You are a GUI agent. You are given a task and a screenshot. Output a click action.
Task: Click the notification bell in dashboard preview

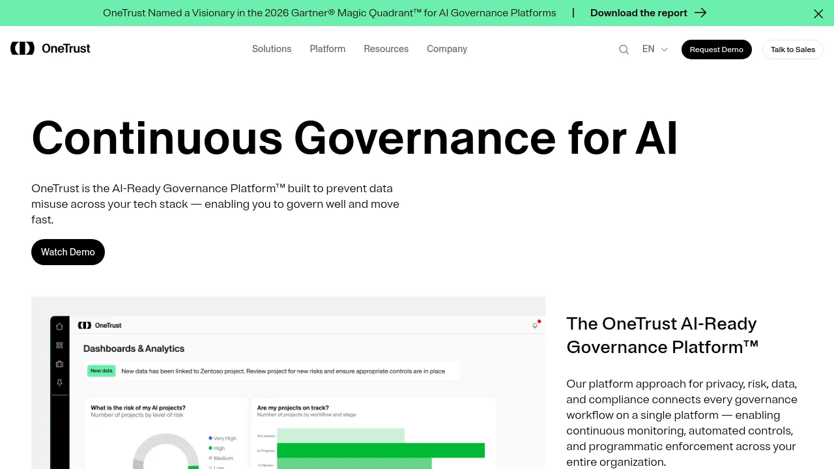point(536,325)
